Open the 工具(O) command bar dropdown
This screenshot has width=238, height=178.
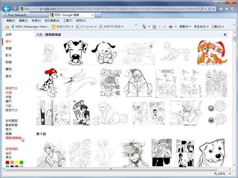217,27
